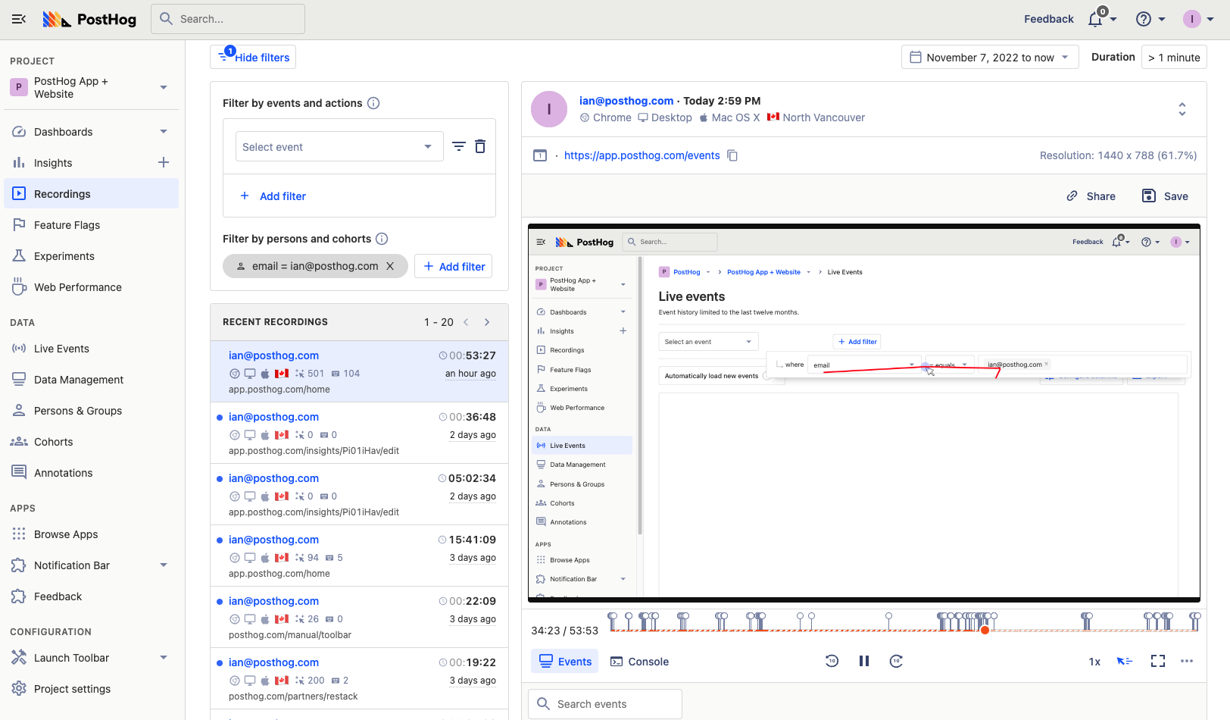
Task: Open Feature Flags from sidebar
Action: click(x=67, y=225)
